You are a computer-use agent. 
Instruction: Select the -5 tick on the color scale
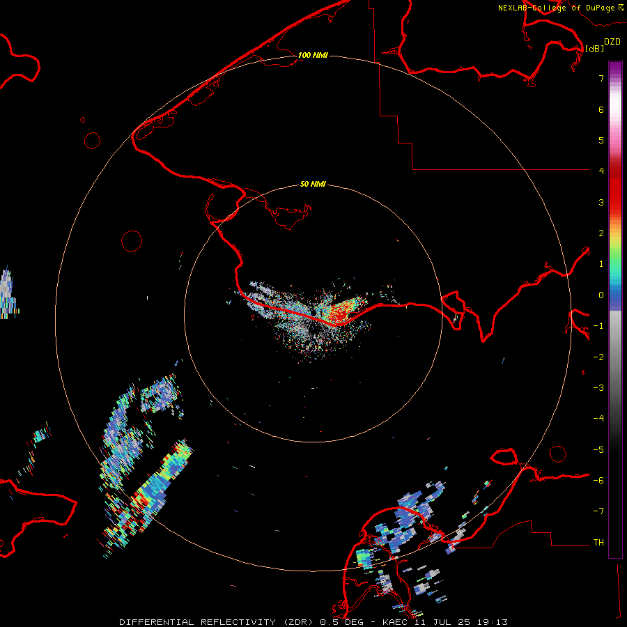tap(598, 450)
